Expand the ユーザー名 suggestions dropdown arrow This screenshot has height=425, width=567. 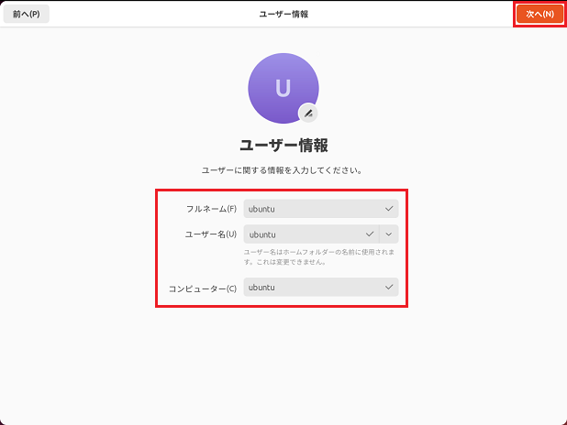pyautogui.click(x=389, y=234)
